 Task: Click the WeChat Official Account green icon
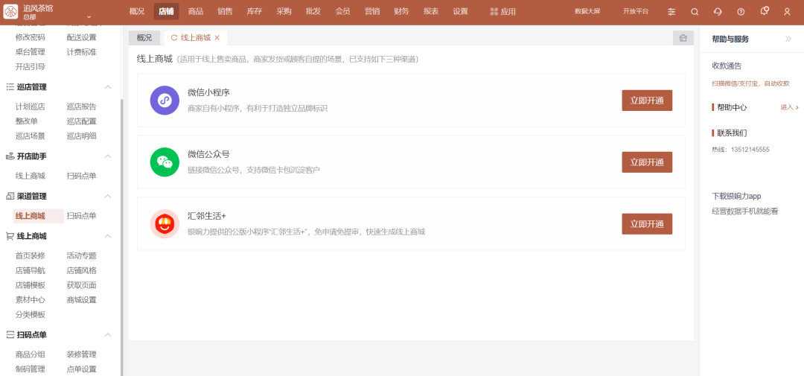click(165, 162)
